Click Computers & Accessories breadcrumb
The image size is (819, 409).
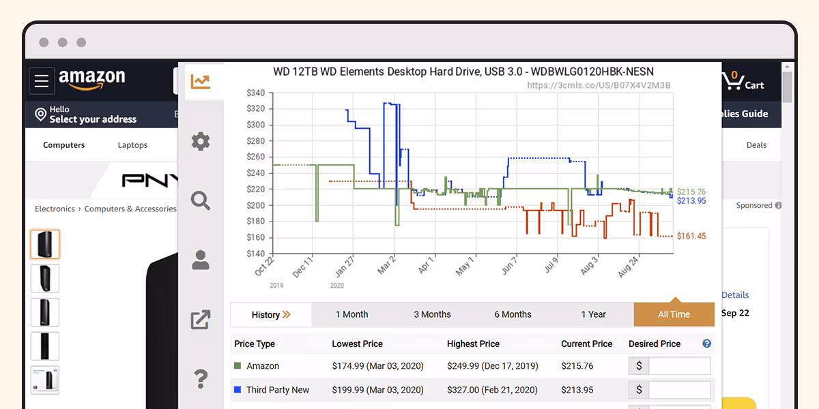click(x=130, y=209)
